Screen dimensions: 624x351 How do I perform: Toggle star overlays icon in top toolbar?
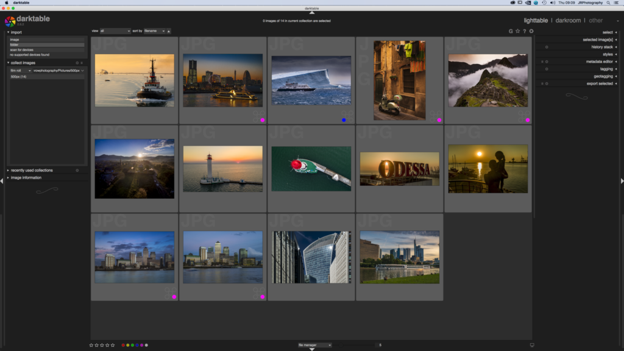[x=518, y=31]
